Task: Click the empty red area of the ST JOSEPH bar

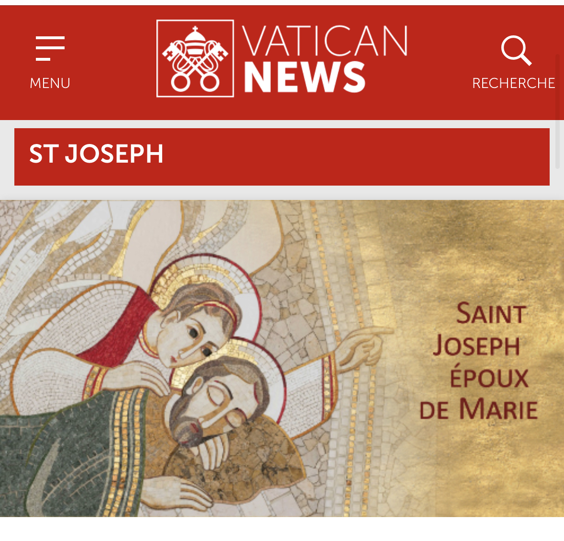Action: coord(356,157)
